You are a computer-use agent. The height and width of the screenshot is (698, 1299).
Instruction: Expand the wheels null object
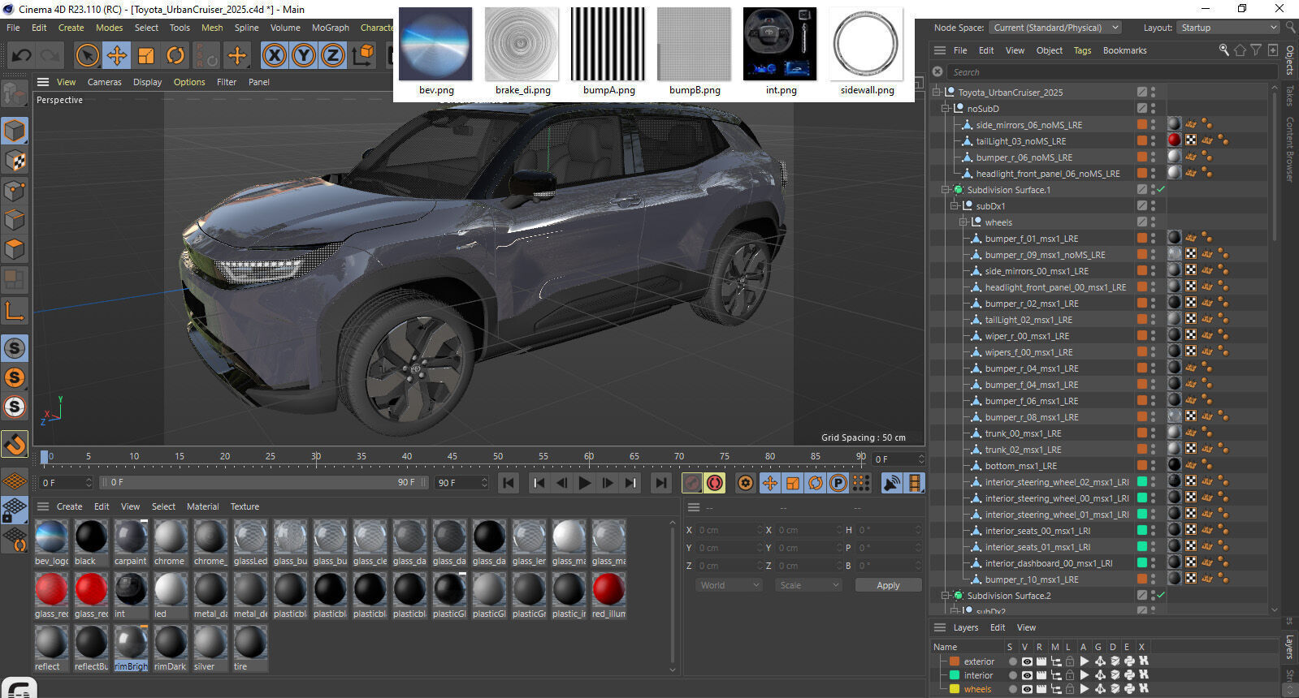click(x=963, y=222)
